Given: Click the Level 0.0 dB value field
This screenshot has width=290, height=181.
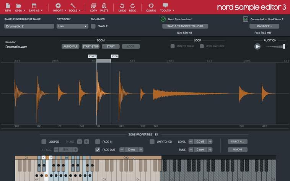Looking at the screenshot, I should [200, 142].
